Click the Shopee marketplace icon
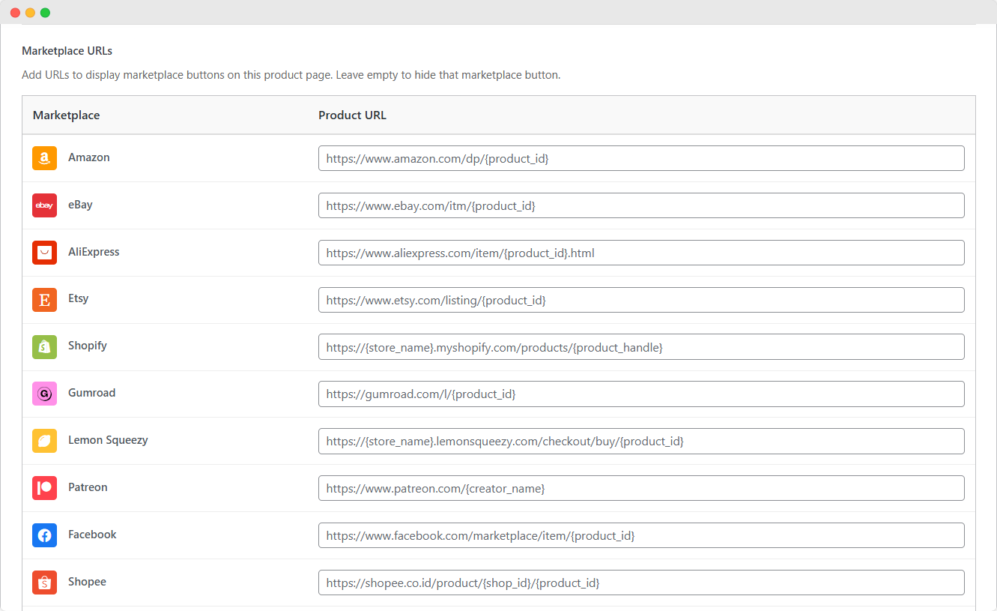The width and height of the screenshot is (997, 611). 45,583
